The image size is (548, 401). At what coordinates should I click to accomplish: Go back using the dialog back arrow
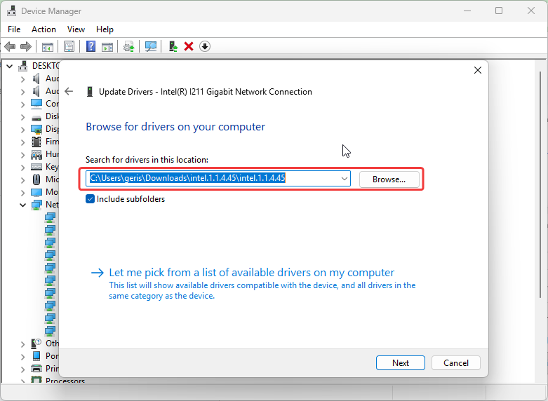pos(69,91)
